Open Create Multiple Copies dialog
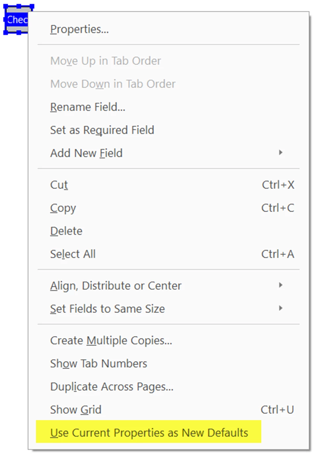Image resolution: width=322 pixels, height=463 pixels. 168,341
